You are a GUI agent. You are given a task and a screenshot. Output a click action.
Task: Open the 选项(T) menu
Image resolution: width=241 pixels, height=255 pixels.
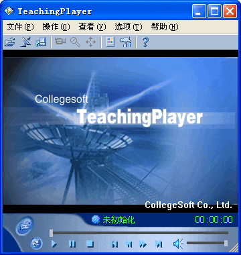(x=128, y=27)
